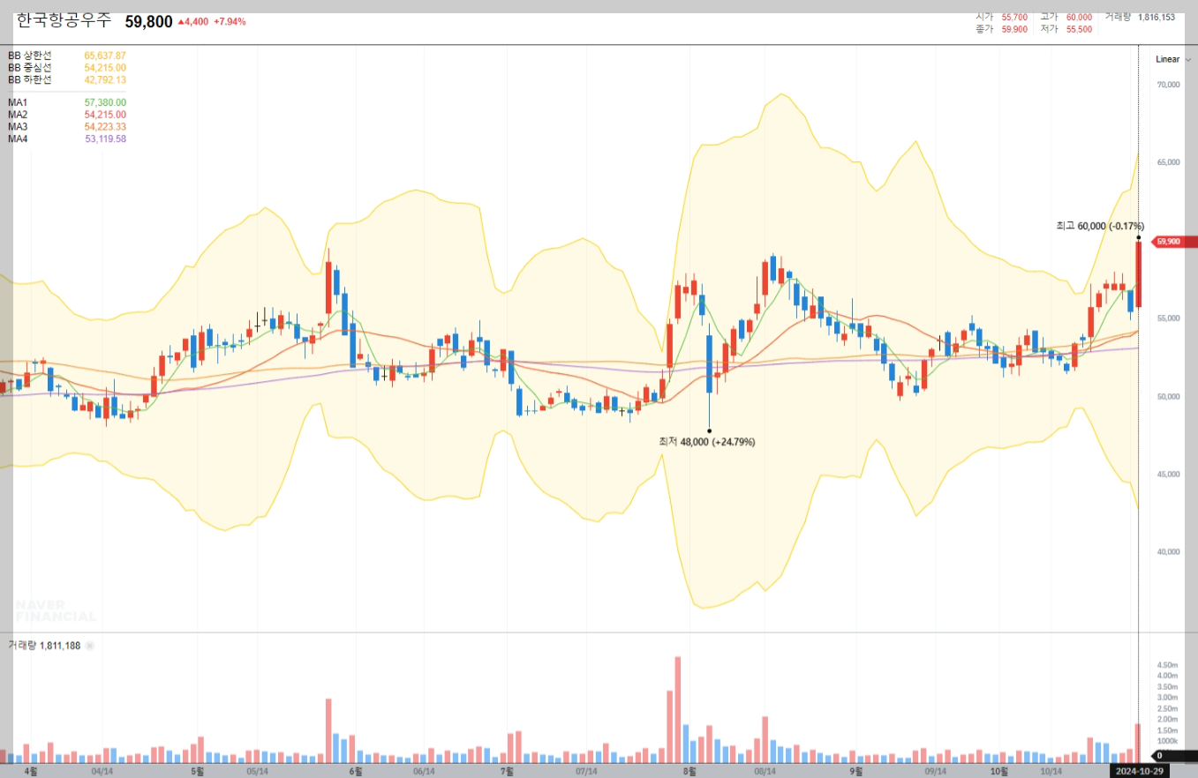The height and width of the screenshot is (778, 1198).
Task: Select the BB 상한선 legend row
Action: pos(67,55)
